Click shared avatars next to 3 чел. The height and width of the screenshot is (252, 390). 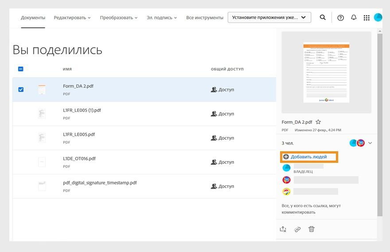point(357,143)
